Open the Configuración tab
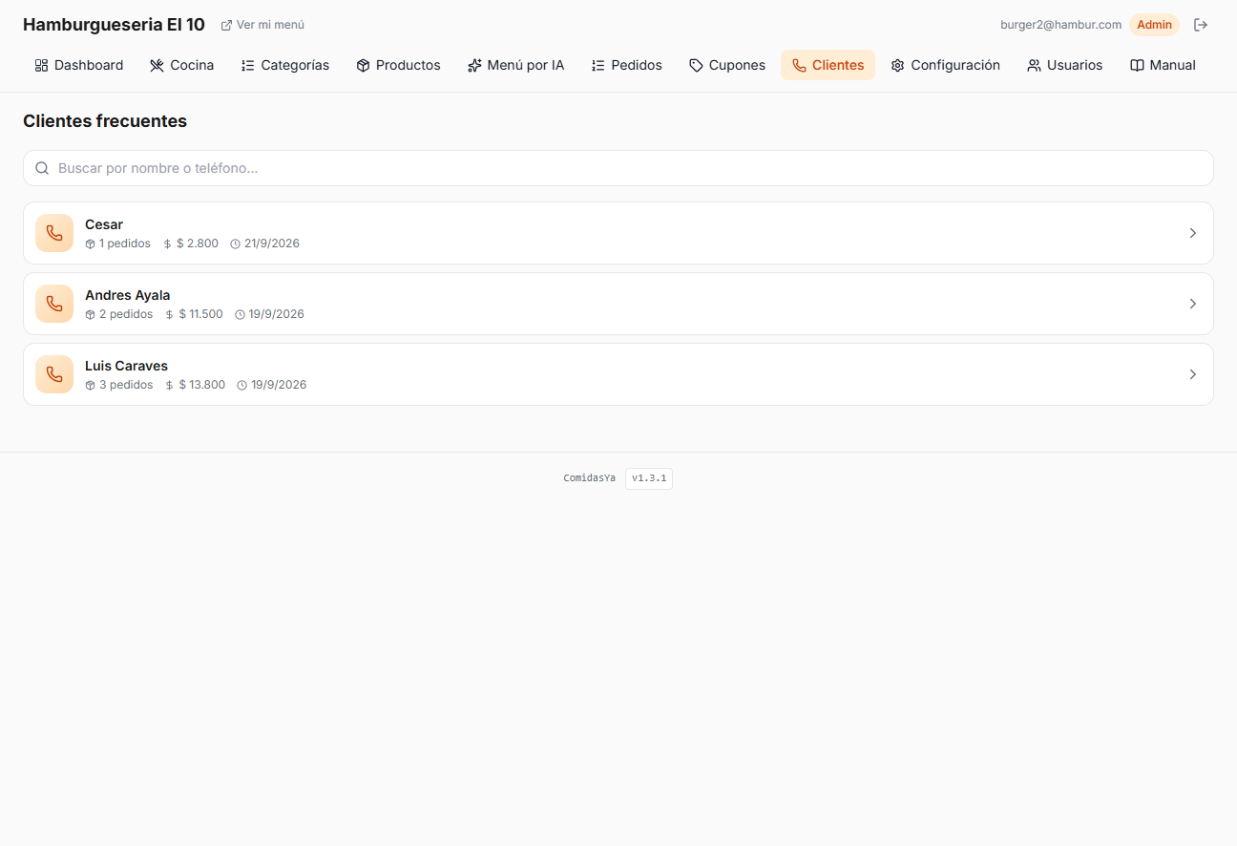 pyautogui.click(x=945, y=65)
